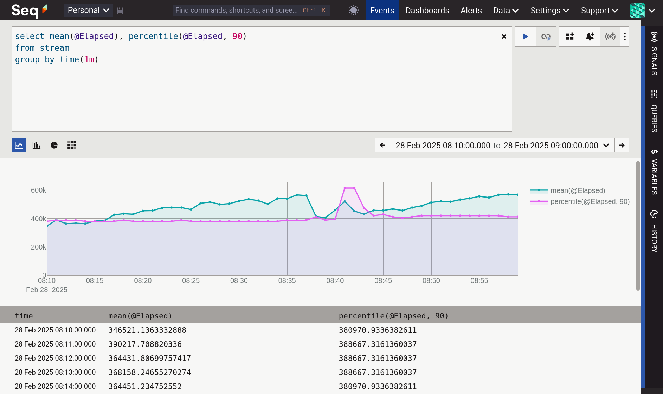663x394 pixels.
Task: Open the Alerts page
Action: click(x=471, y=11)
